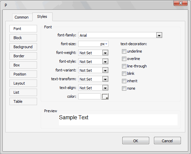Open the Border style category
191x154 pixels.
[23, 56]
